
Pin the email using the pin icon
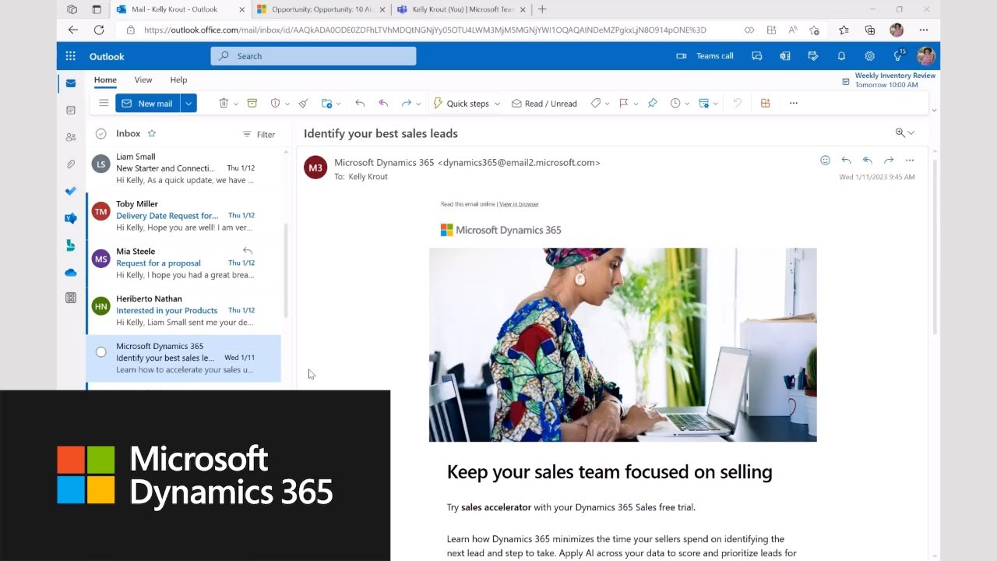click(x=653, y=104)
